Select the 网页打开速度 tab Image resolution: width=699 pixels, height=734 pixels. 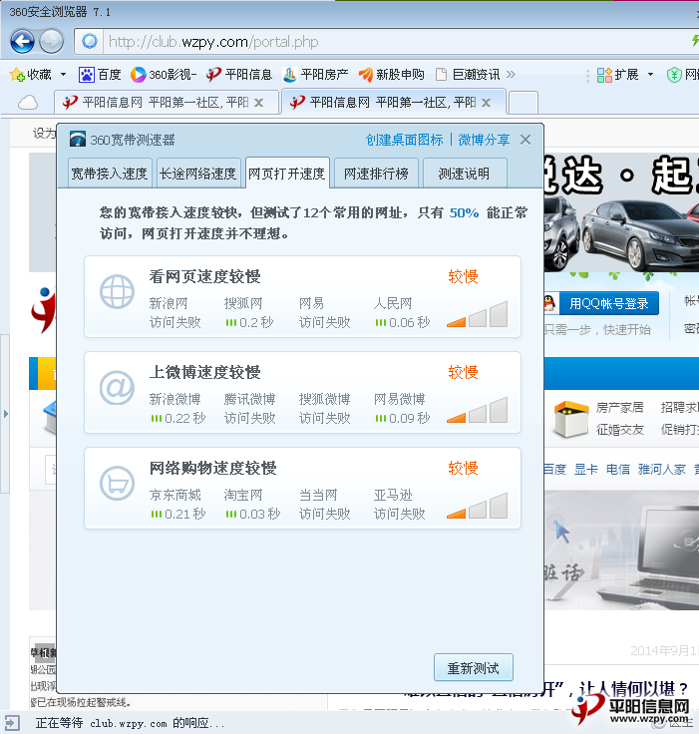point(287,174)
